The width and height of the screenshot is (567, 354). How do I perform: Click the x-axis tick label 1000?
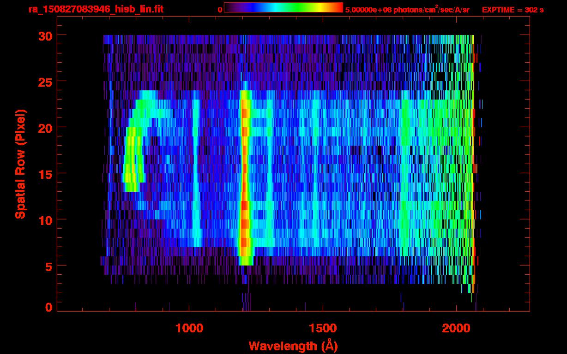coord(189,328)
